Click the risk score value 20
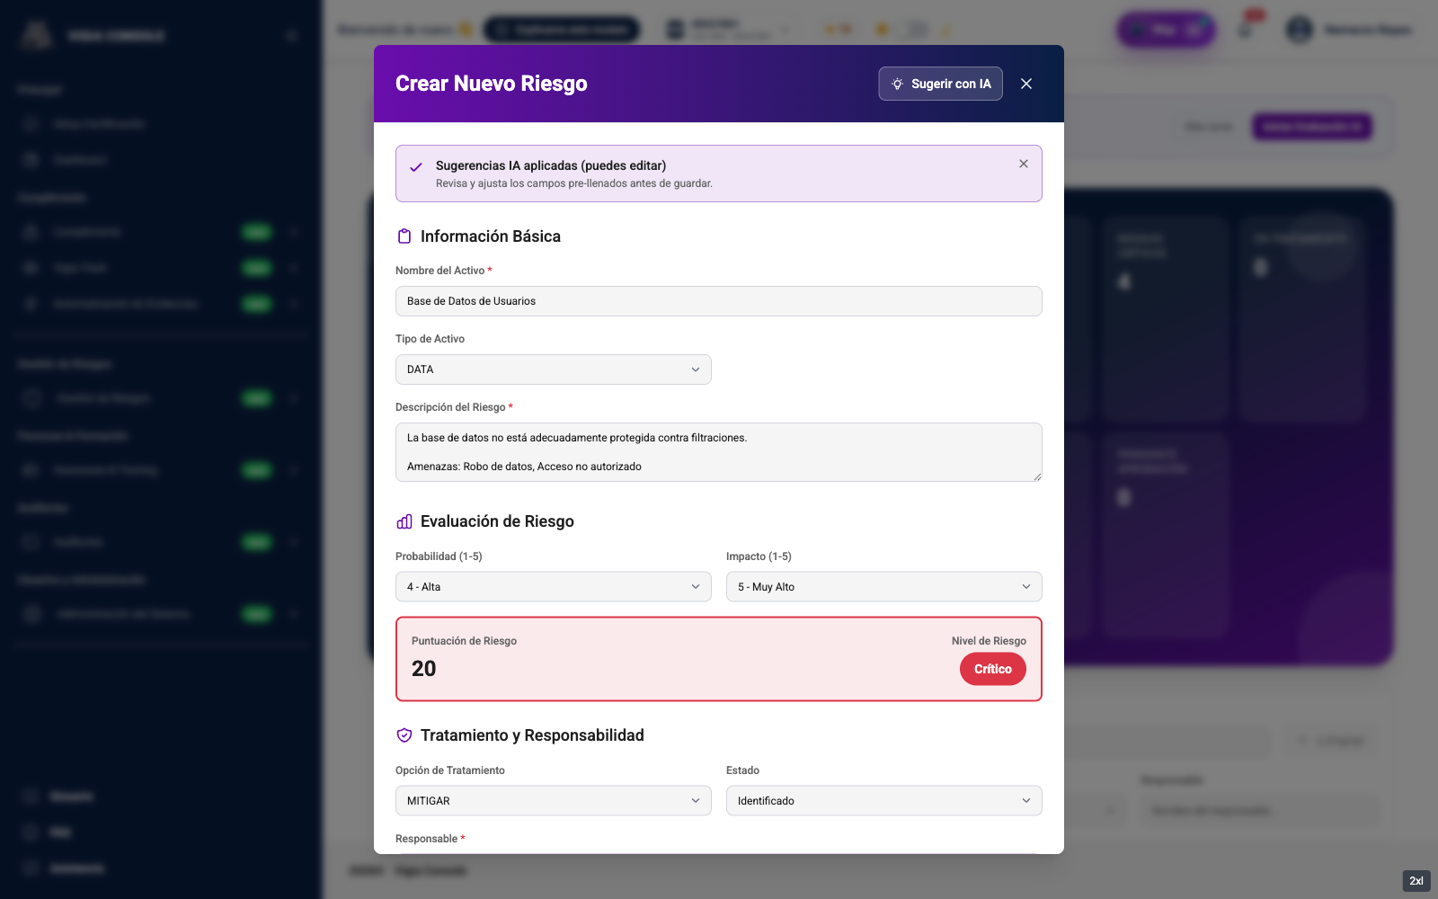The width and height of the screenshot is (1438, 899). point(424,669)
